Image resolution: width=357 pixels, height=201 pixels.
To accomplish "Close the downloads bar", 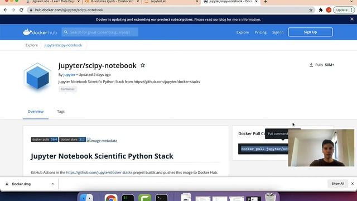I will [353, 184].
